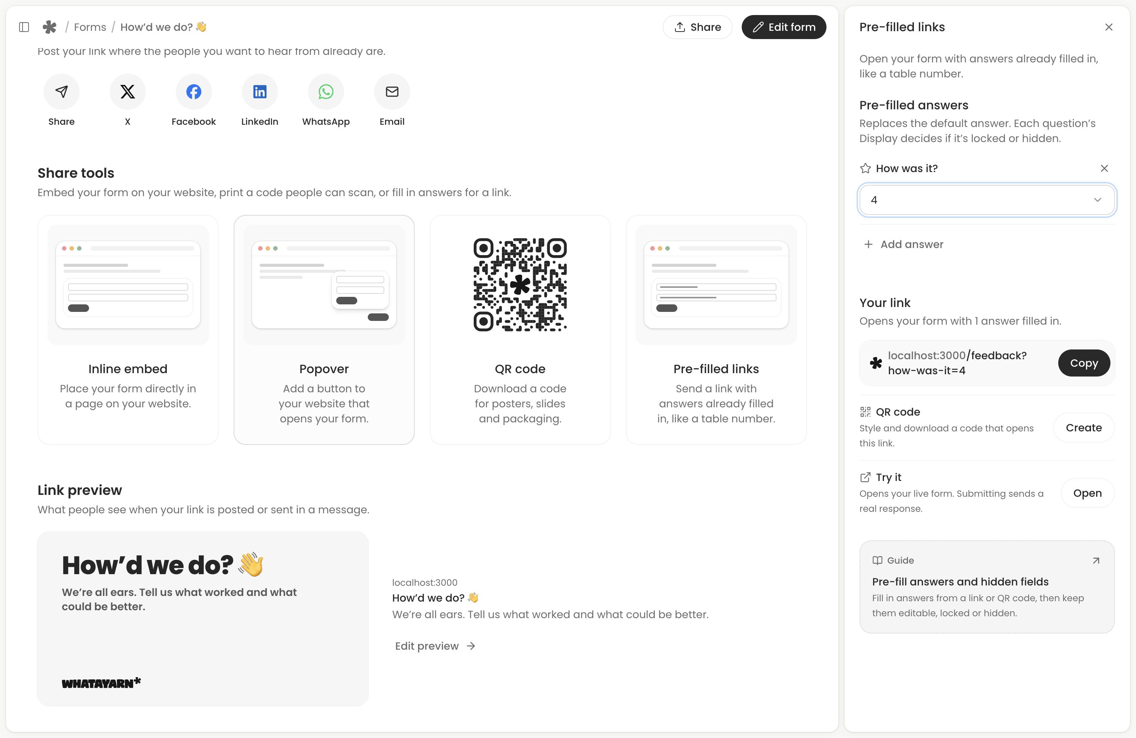Viewport: 1136px width, 738px height.
Task: Open the How was it? value dropdown
Action: [x=986, y=200]
